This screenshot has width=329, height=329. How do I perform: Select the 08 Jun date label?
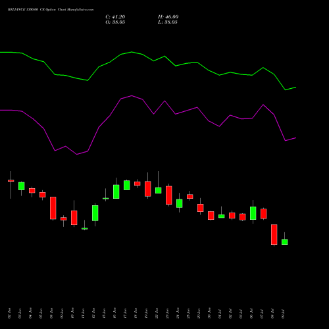click(x=51, y=313)
